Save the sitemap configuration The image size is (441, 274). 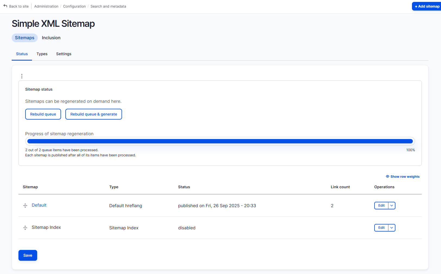click(x=28, y=255)
